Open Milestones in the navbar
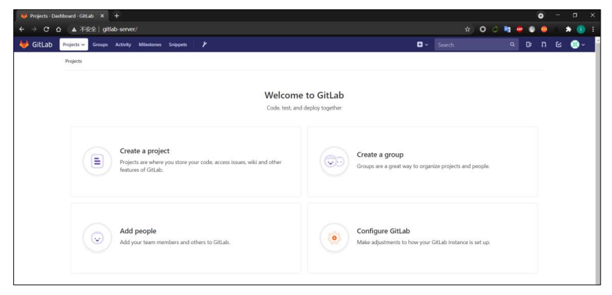The width and height of the screenshot is (612, 295). coord(150,45)
